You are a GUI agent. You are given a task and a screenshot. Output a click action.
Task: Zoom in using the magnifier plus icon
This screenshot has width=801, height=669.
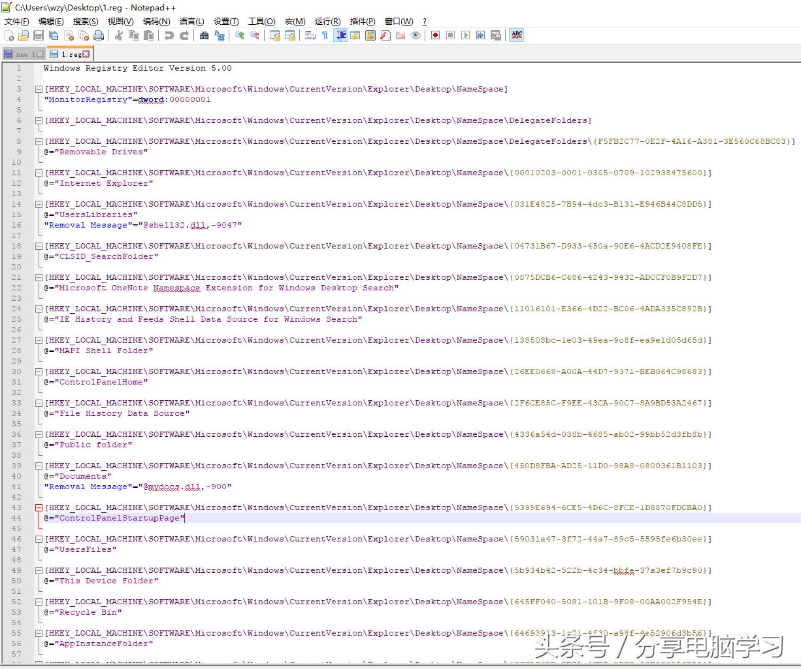point(240,35)
